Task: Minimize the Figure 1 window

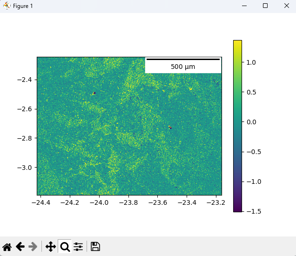Action: click(x=243, y=6)
